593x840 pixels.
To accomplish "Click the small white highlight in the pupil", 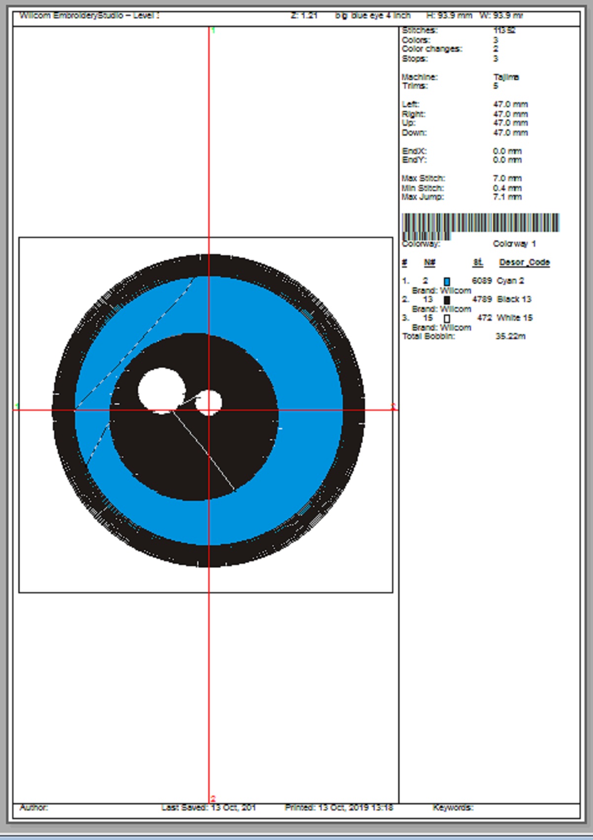I will 209,402.
